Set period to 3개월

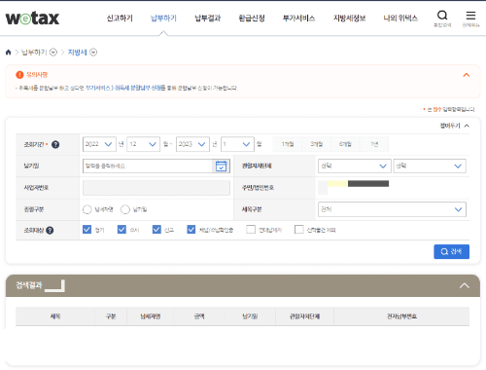tap(317, 144)
